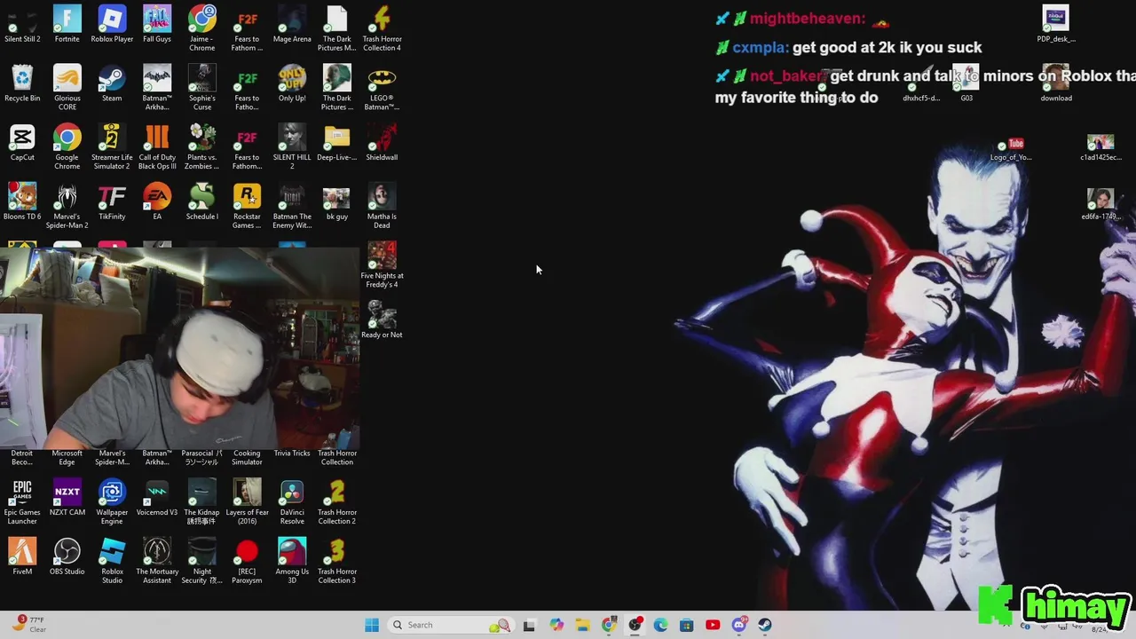
Task: Select the SILENT HILL 2 desktop icon
Action: [x=292, y=147]
